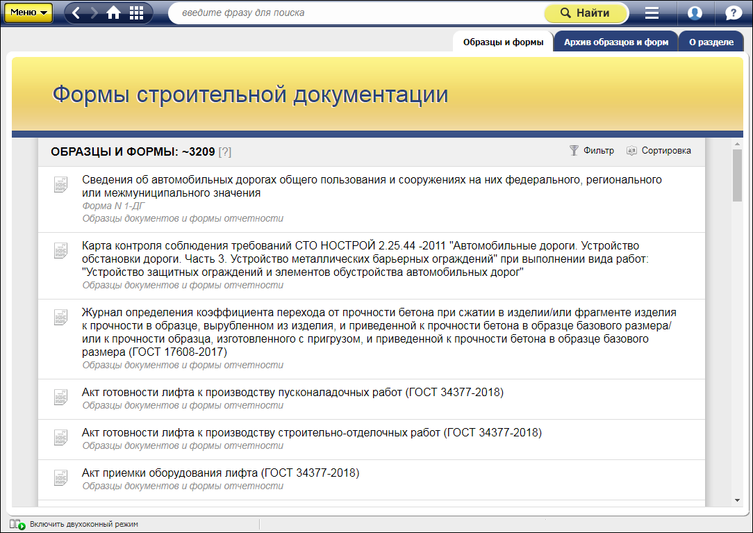Switch to the О разделе tab
The width and height of the screenshot is (753, 533).
[711, 42]
